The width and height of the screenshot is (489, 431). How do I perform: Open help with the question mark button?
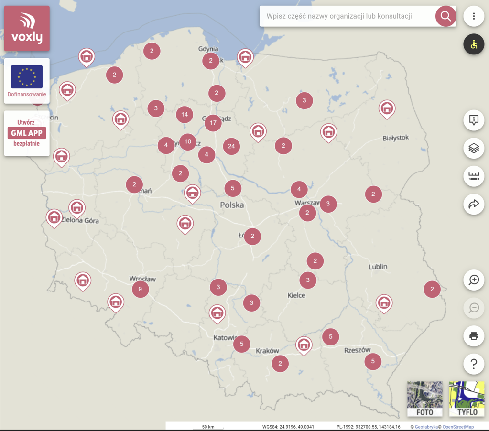(x=474, y=364)
